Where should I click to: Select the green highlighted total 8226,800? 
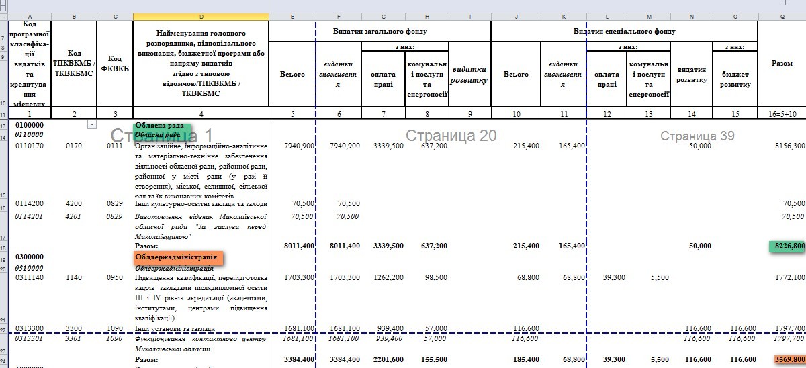coord(787,246)
